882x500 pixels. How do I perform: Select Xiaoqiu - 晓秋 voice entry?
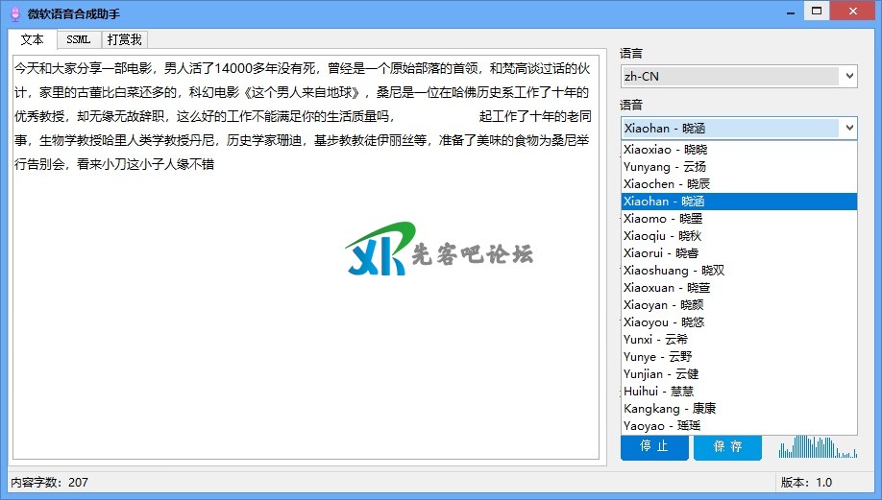point(662,236)
